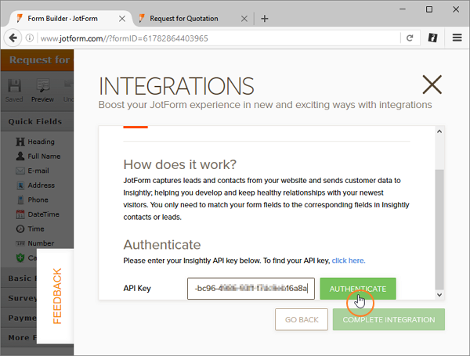Open form Preview from the toolbar
470x356 pixels.
[x=42, y=90]
